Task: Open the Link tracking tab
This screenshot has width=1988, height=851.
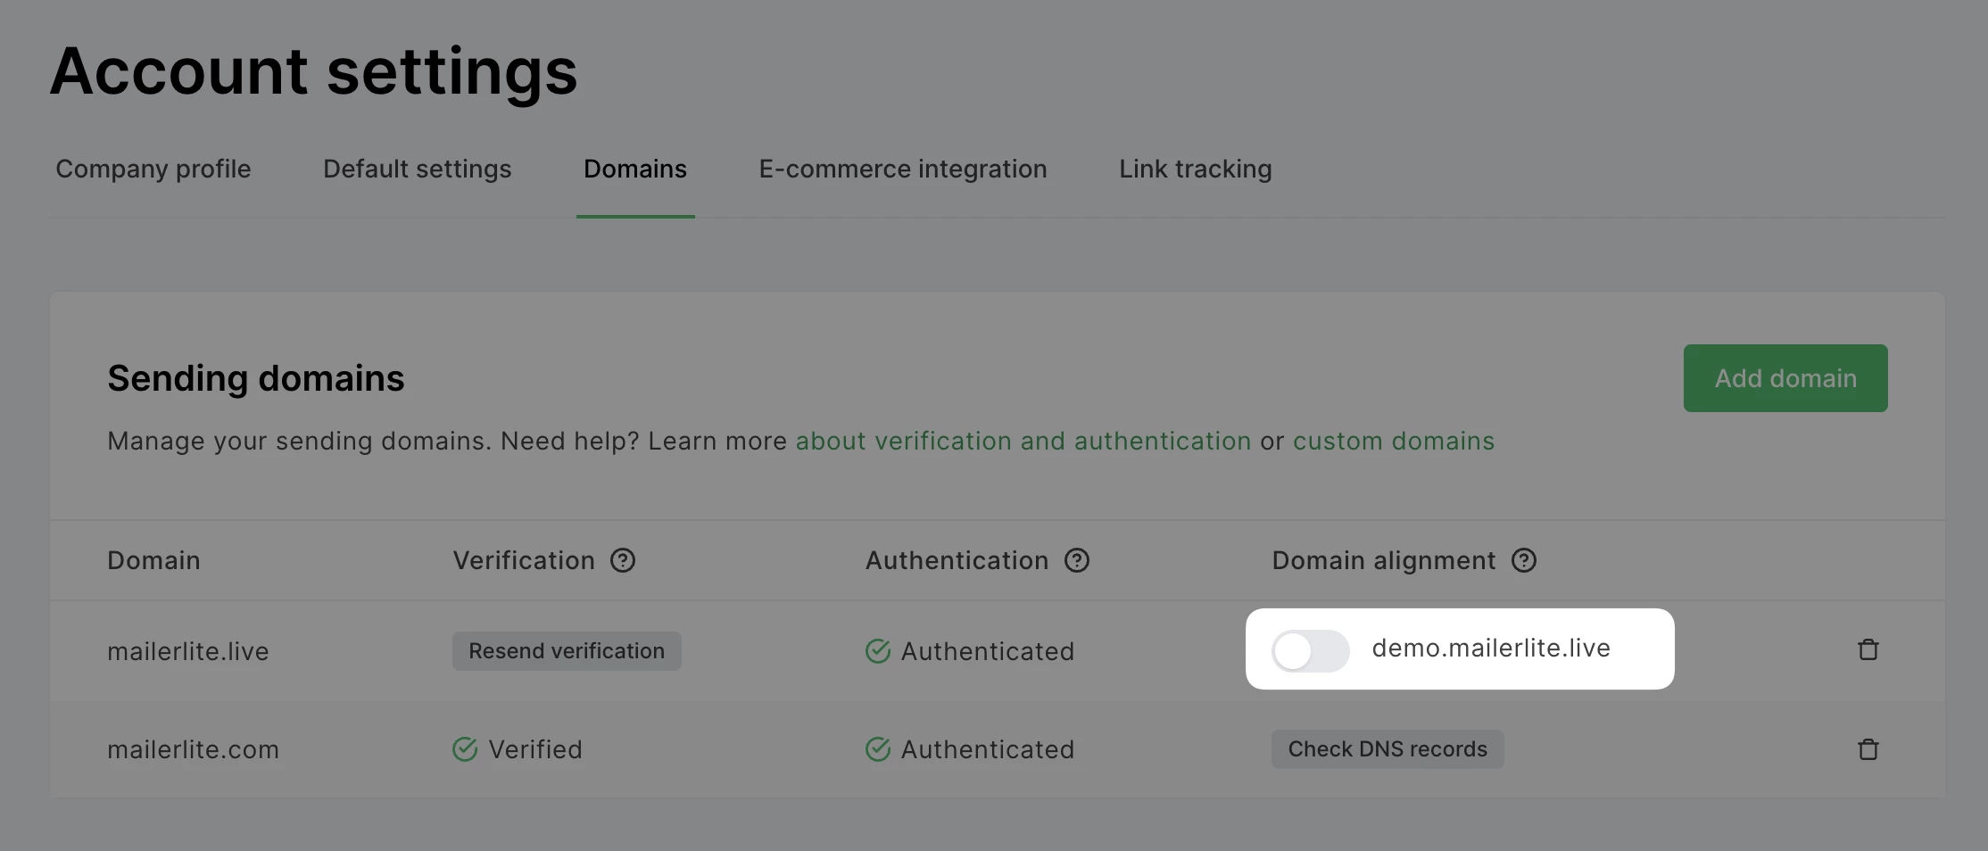Action: (x=1196, y=169)
